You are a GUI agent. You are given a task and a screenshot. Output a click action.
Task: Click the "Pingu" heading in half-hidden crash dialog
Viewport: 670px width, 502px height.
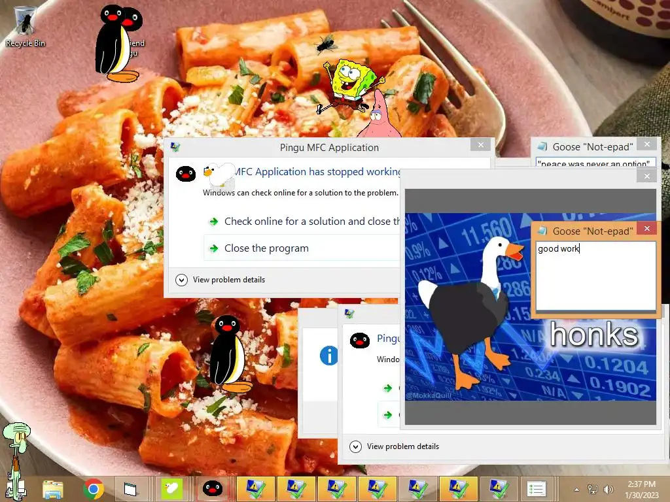[x=389, y=339]
